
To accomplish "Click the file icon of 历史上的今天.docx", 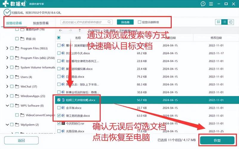I will coord(63,53).
